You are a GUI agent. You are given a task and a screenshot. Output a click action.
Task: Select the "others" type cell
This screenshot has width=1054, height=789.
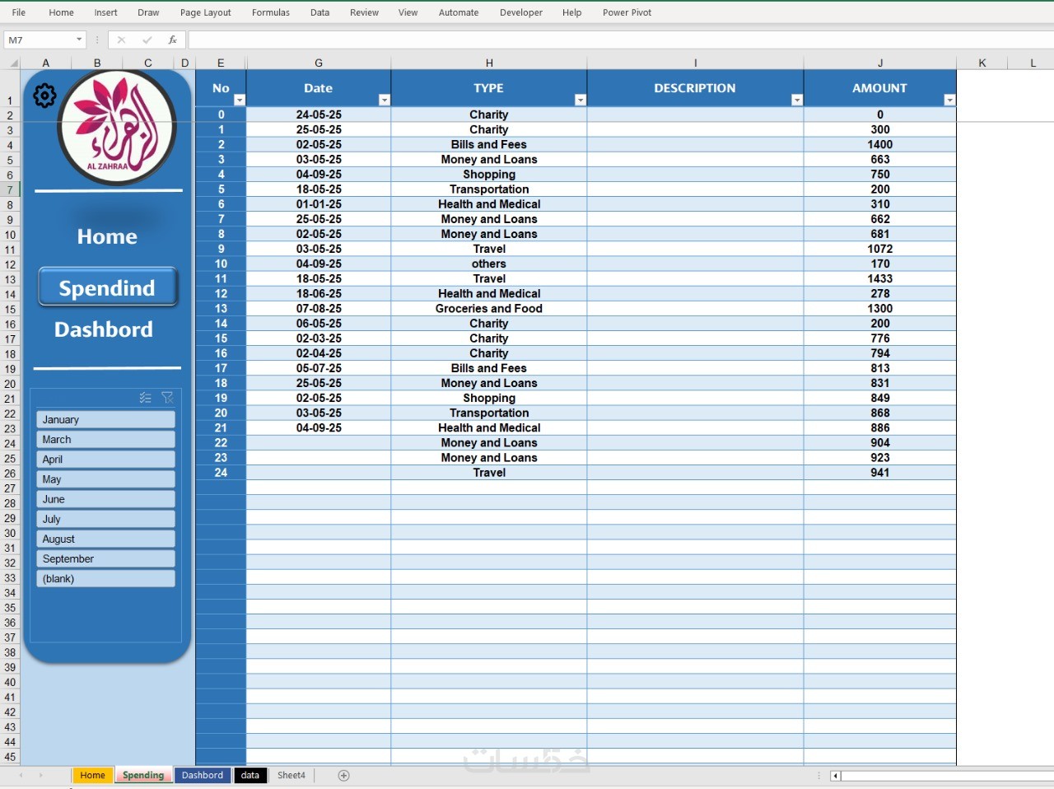(x=489, y=264)
